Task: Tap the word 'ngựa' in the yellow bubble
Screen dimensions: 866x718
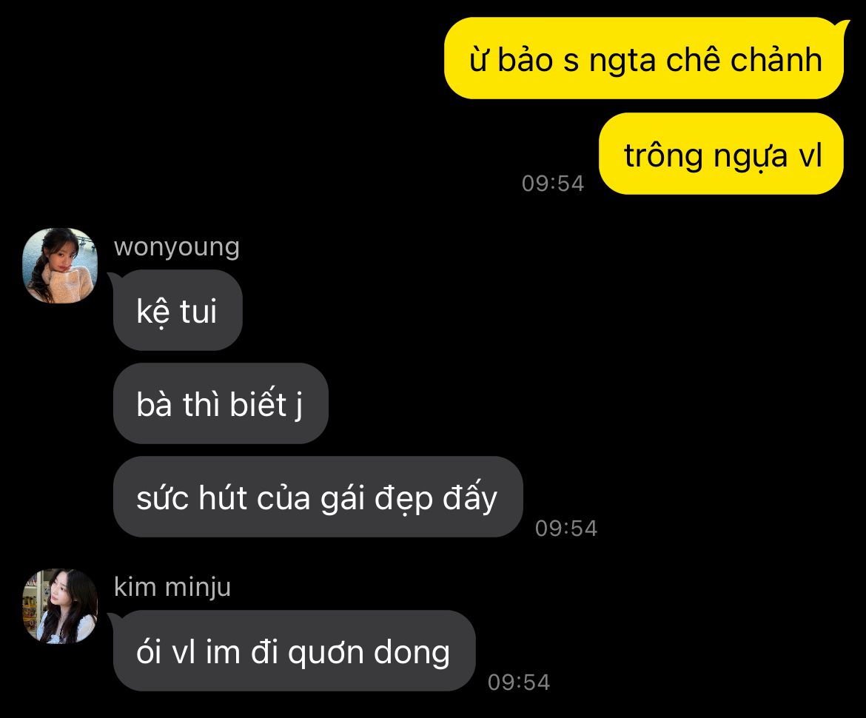Action: click(x=751, y=155)
